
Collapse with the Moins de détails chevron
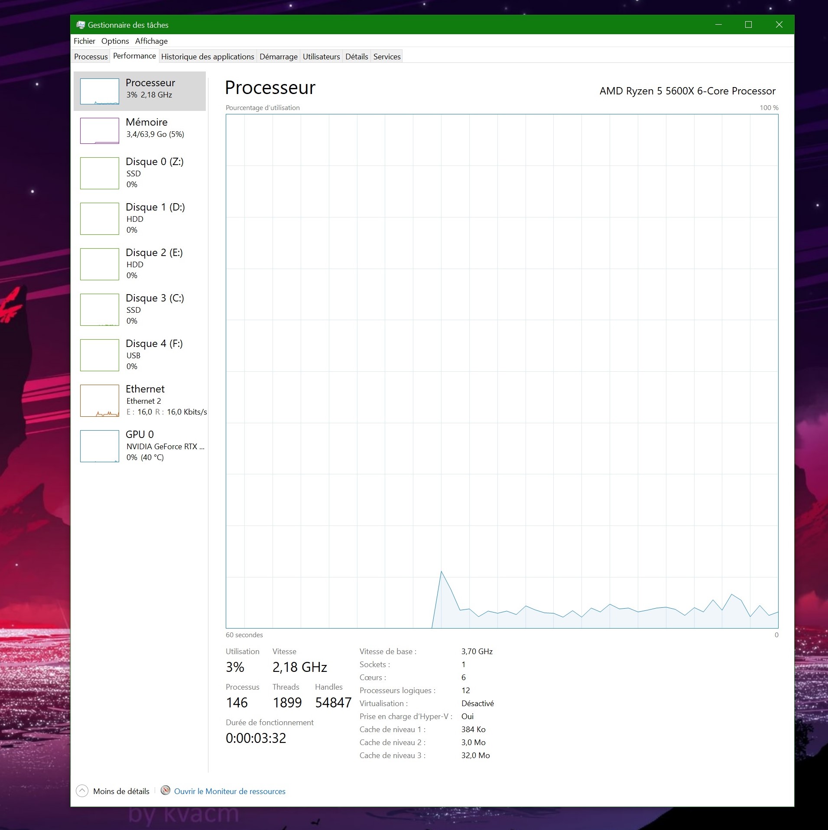click(82, 791)
